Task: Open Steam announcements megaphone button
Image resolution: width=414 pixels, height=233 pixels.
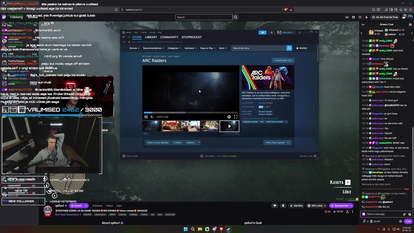Action: click(x=263, y=32)
